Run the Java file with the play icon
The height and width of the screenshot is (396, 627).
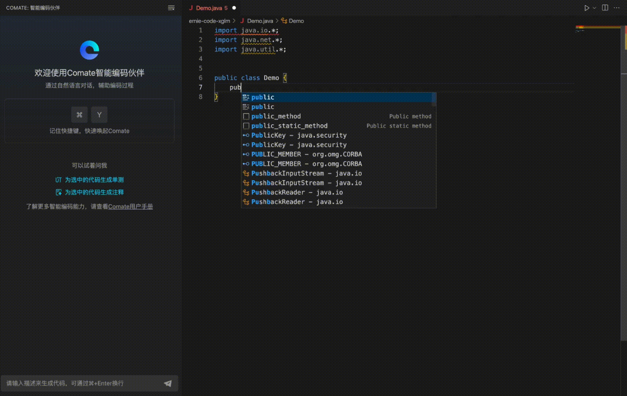coord(587,8)
